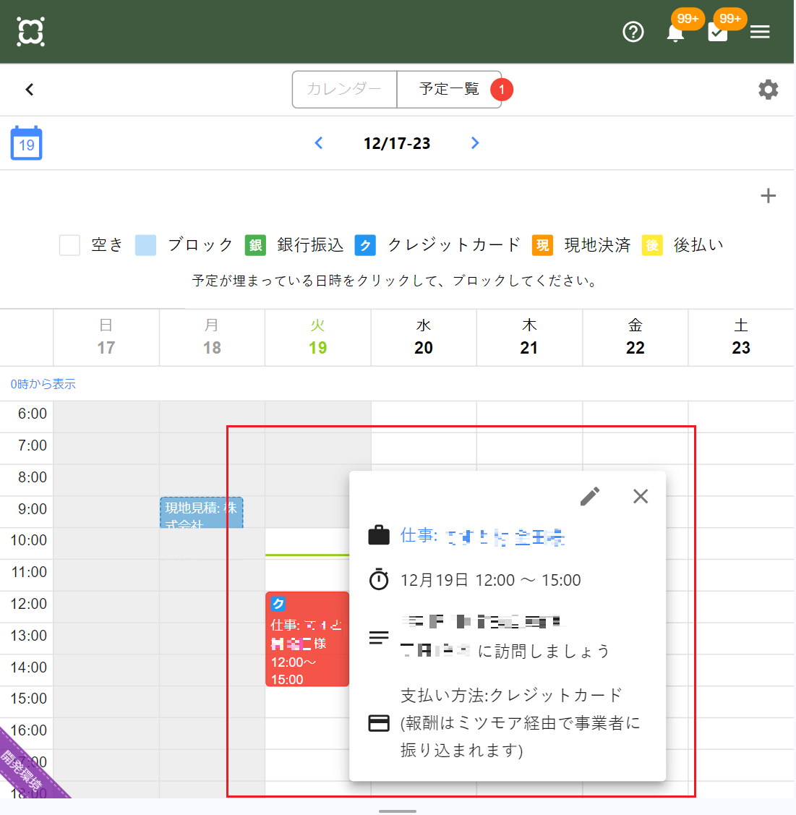Viewport: 796px width, 815px height.
Task: Switch to the カレンダー tab
Action: pyautogui.click(x=345, y=89)
